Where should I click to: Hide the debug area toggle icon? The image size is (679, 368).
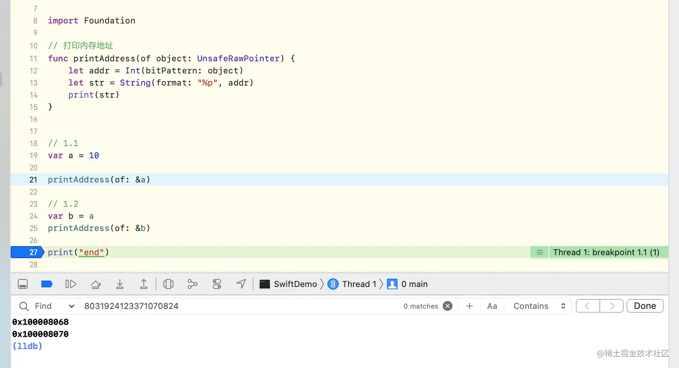point(23,284)
